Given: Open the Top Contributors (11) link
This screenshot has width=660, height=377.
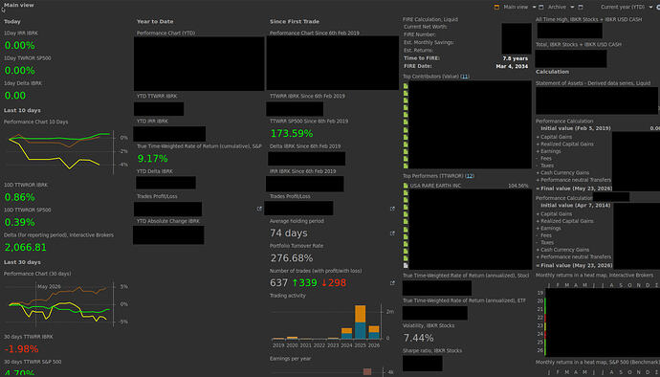Looking at the screenshot, I should 465,77.
